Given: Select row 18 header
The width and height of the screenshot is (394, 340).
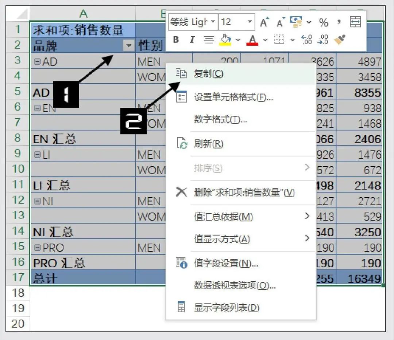Looking at the screenshot, I should 18,293.
